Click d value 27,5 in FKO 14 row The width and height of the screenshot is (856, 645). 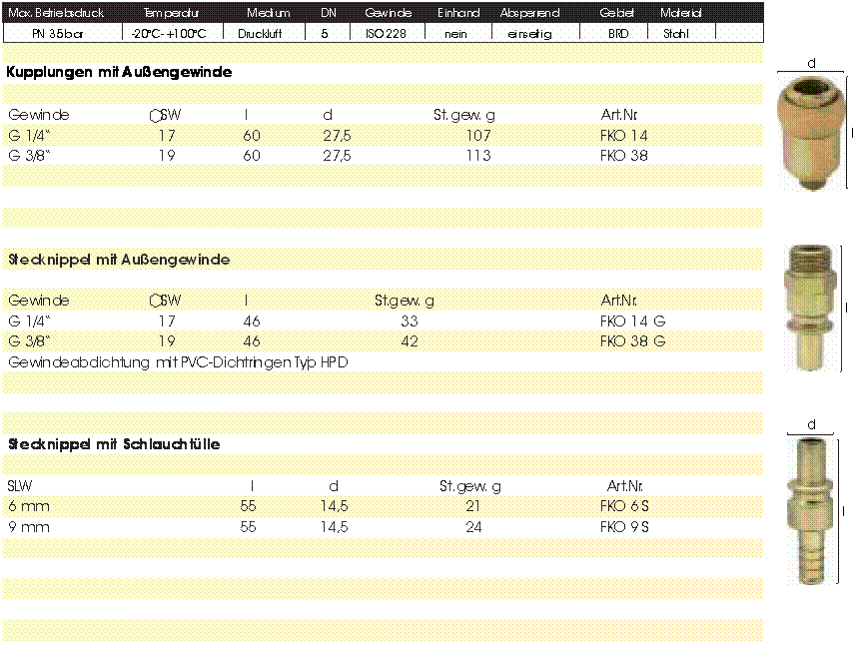(x=337, y=136)
